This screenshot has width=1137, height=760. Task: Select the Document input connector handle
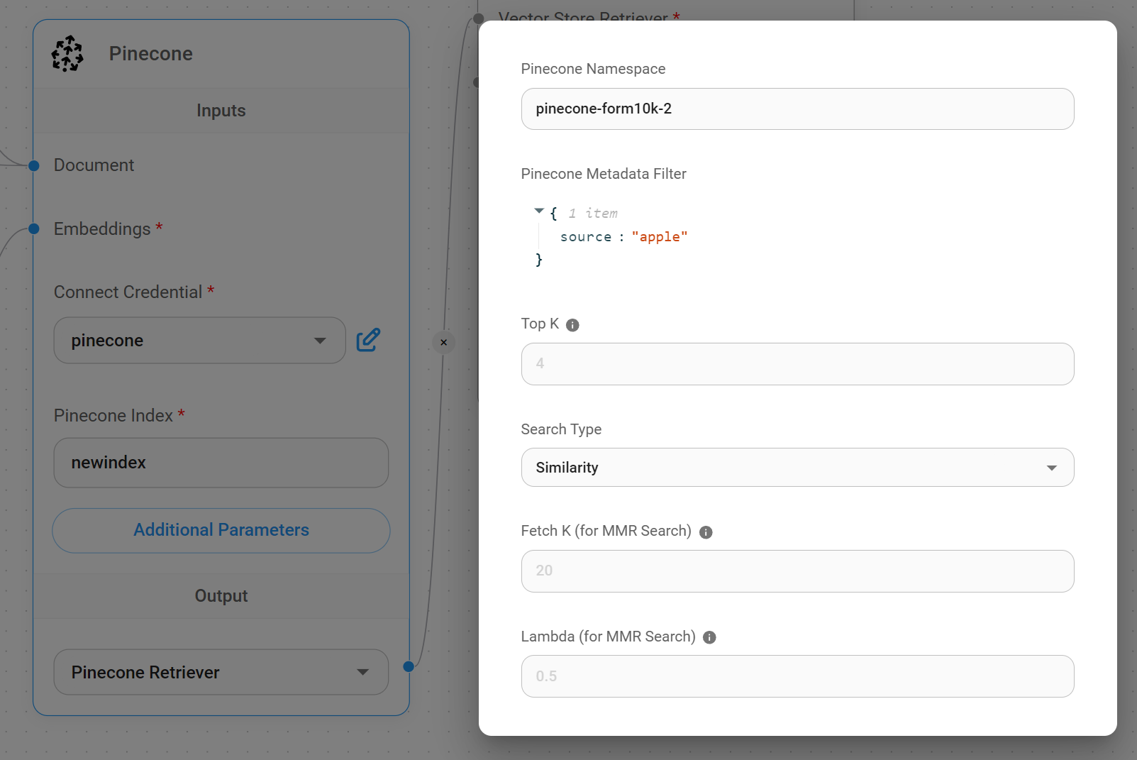(x=33, y=165)
